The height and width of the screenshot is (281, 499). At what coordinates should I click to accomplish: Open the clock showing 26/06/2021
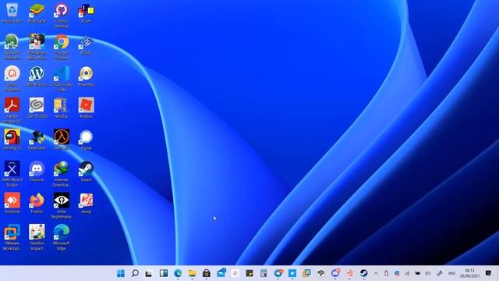pos(469,273)
